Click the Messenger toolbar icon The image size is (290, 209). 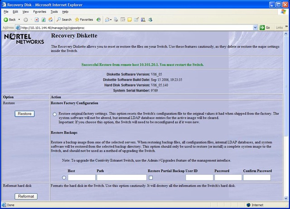(150, 19)
